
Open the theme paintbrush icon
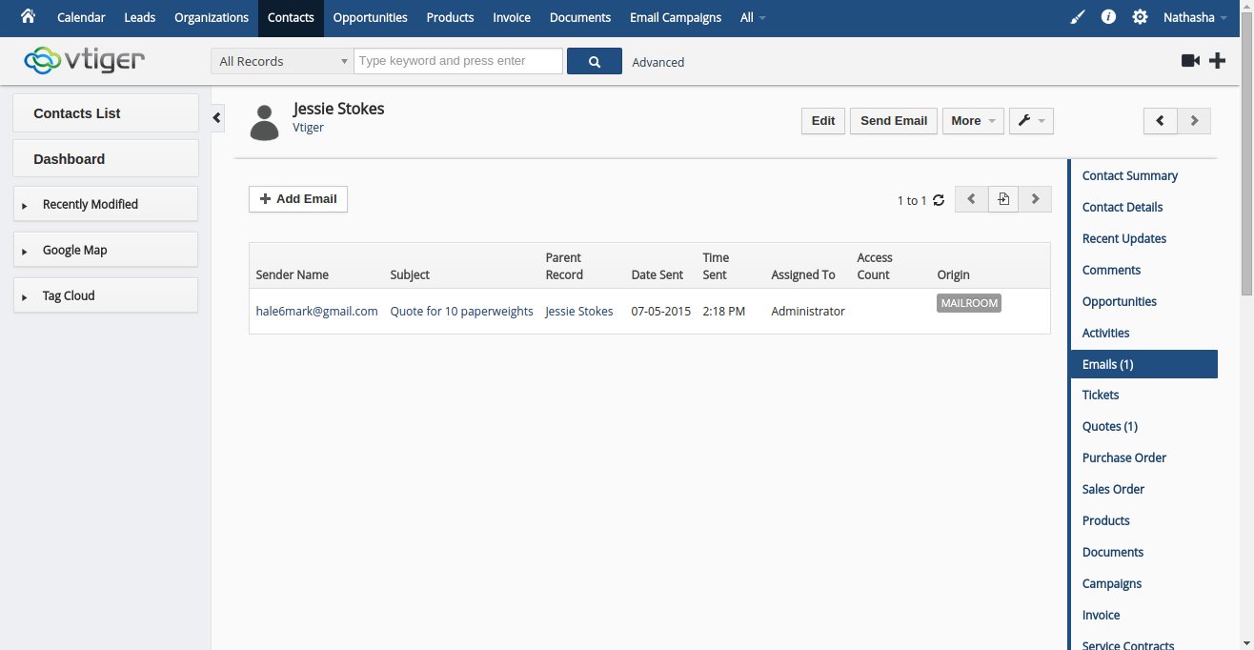pyautogui.click(x=1078, y=17)
